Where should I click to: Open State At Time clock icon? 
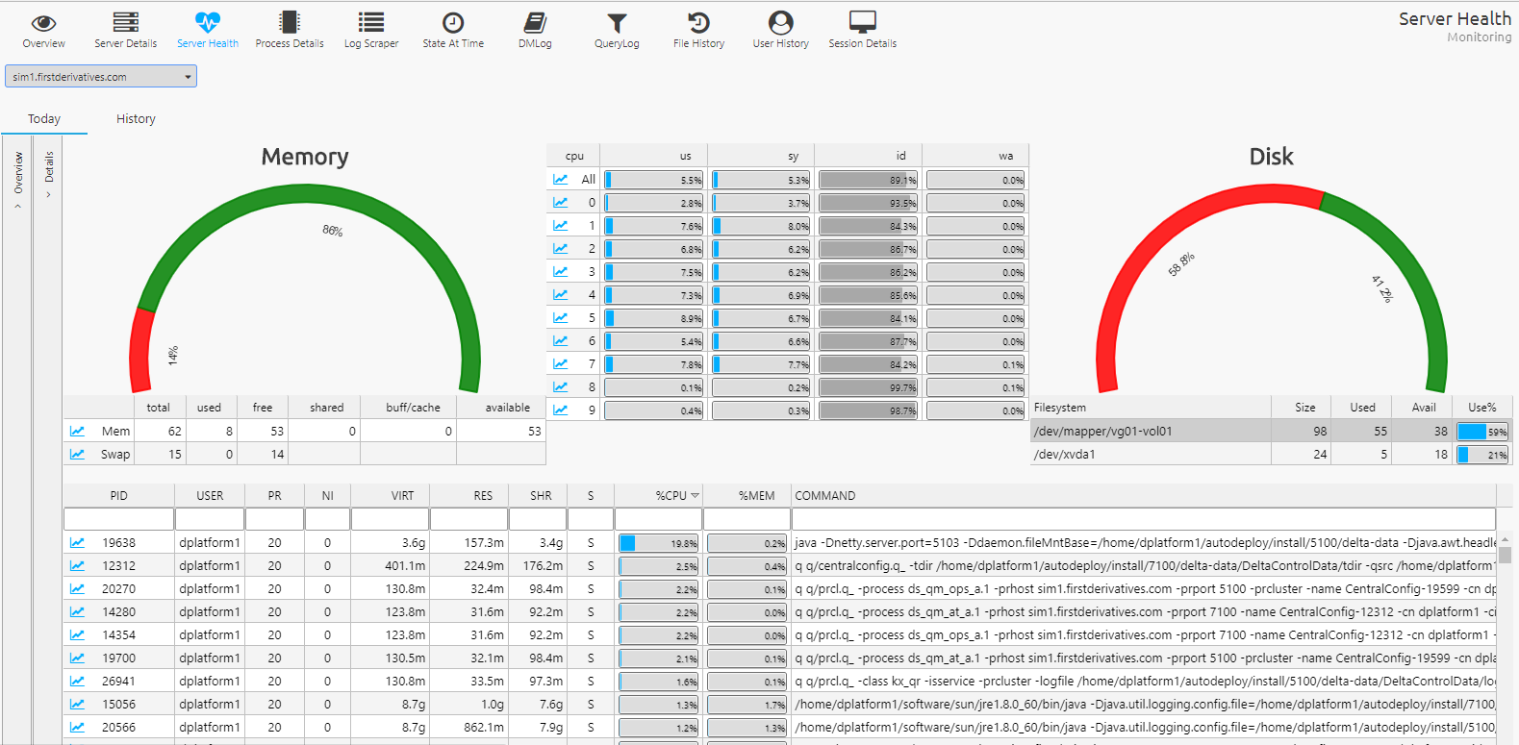(453, 22)
